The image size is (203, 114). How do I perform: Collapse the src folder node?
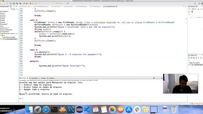(1, 35)
